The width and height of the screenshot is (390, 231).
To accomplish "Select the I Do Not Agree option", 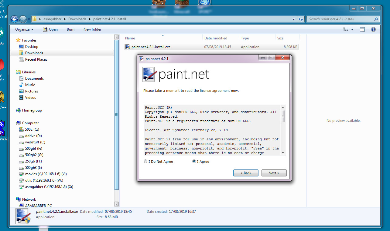I will 145,162.
